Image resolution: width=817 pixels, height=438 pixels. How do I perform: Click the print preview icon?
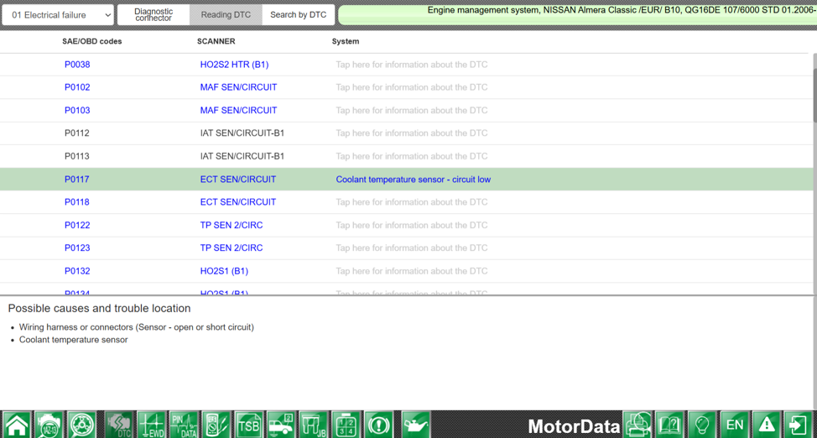tap(637, 425)
